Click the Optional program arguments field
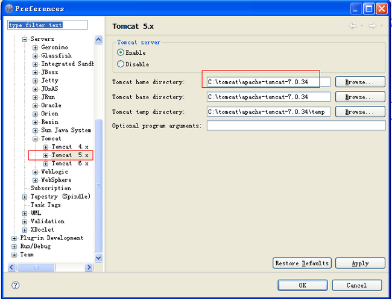The width and height of the screenshot is (392, 299). (x=296, y=125)
